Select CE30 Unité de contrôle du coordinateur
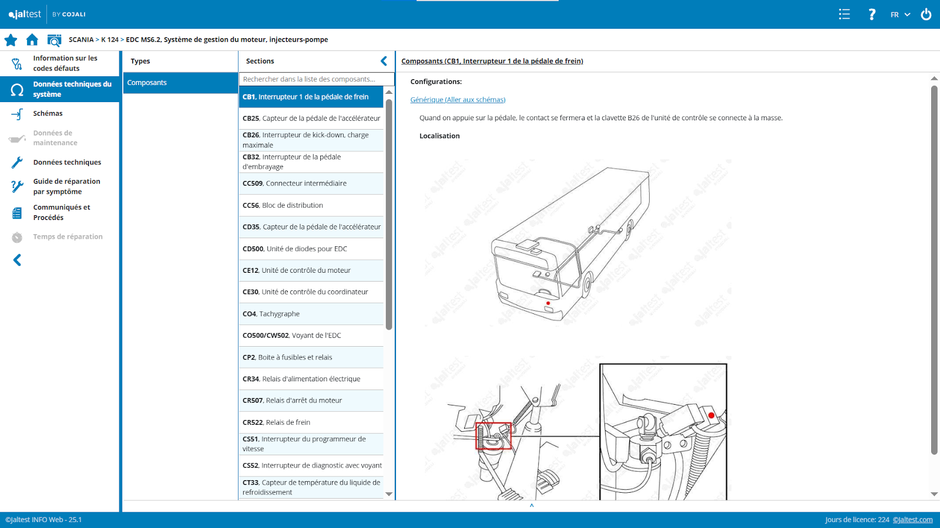This screenshot has height=528, width=940. 311,292
